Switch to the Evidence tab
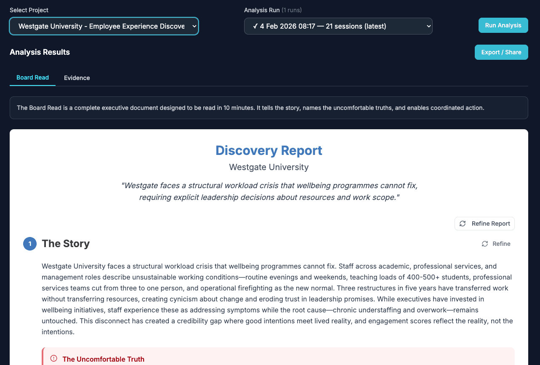 click(77, 78)
